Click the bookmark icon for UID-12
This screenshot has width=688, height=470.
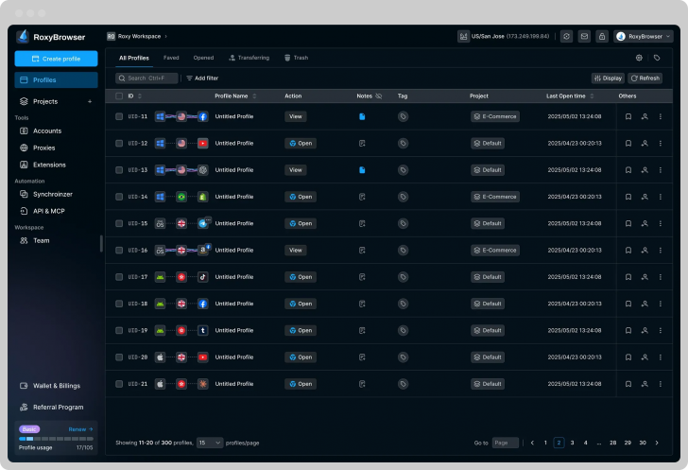click(628, 144)
